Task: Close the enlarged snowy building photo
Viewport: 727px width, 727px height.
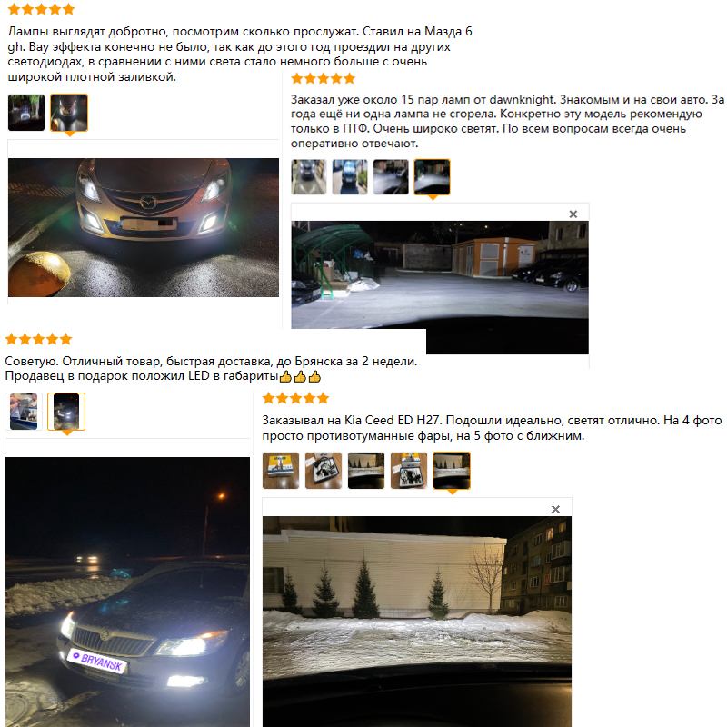Action: [555, 509]
